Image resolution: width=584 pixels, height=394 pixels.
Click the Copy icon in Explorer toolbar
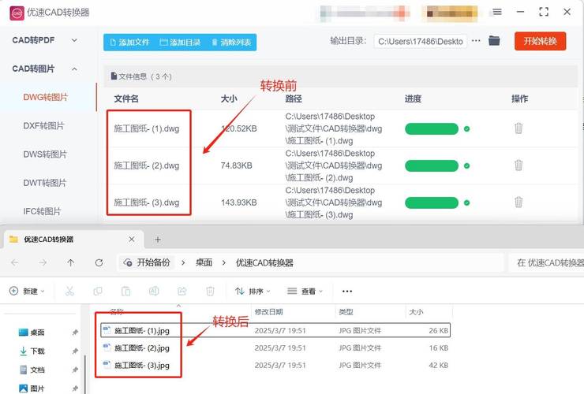pos(98,291)
